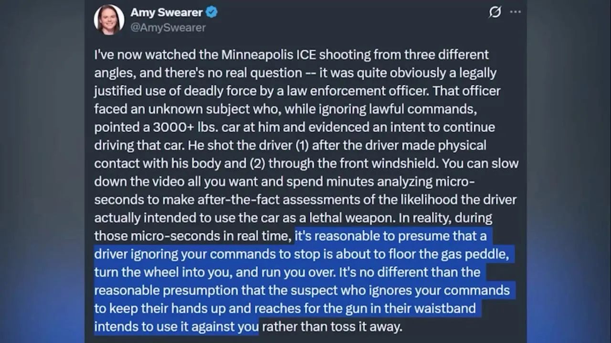Open Amy Swearer's profile picture
Screen dimensions: 611x343
(x=109, y=20)
